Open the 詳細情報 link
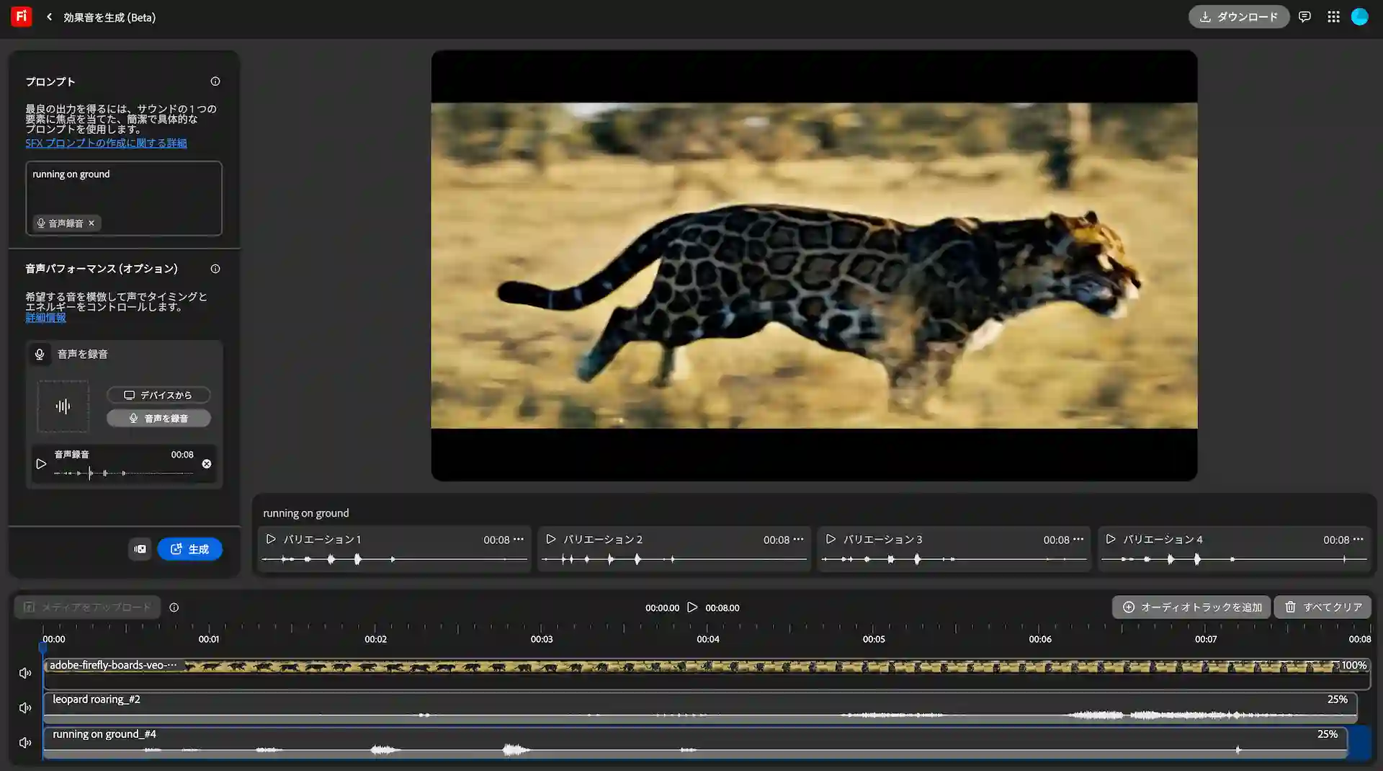This screenshot has height=771, width=1383. tap(45, 318)
